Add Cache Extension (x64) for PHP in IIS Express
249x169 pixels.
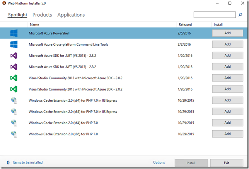point(228,100)
